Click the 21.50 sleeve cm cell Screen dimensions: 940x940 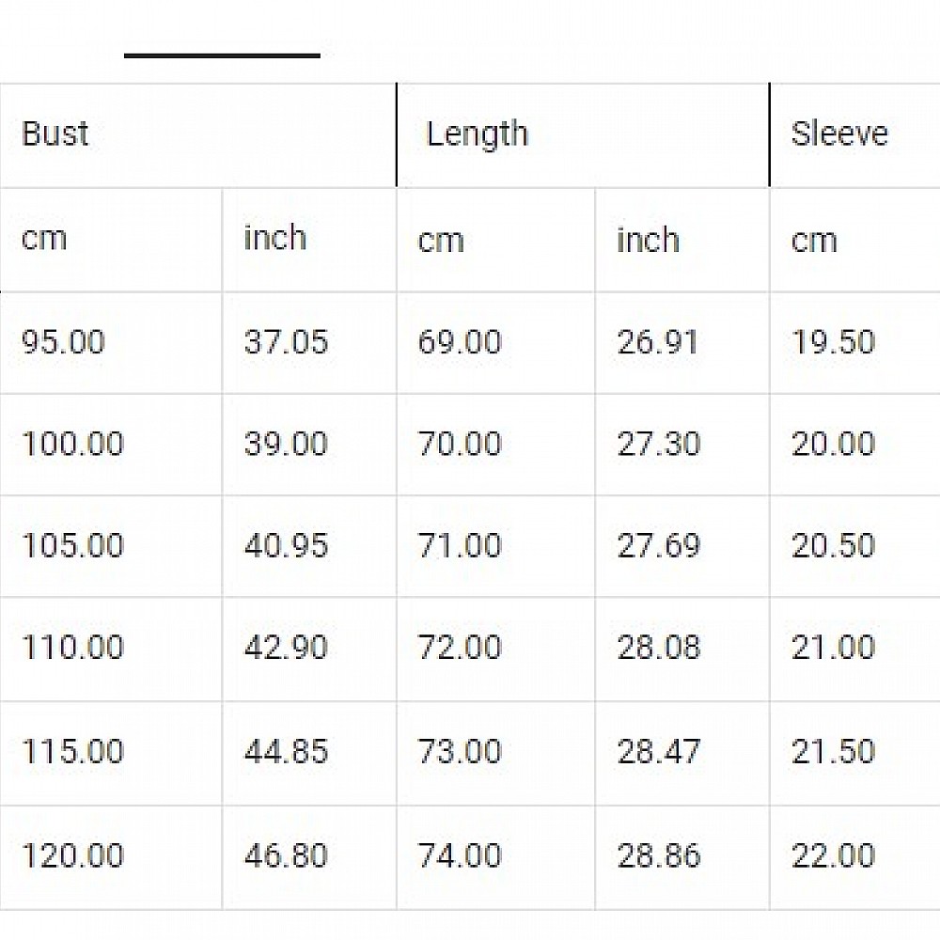point(833,752)
